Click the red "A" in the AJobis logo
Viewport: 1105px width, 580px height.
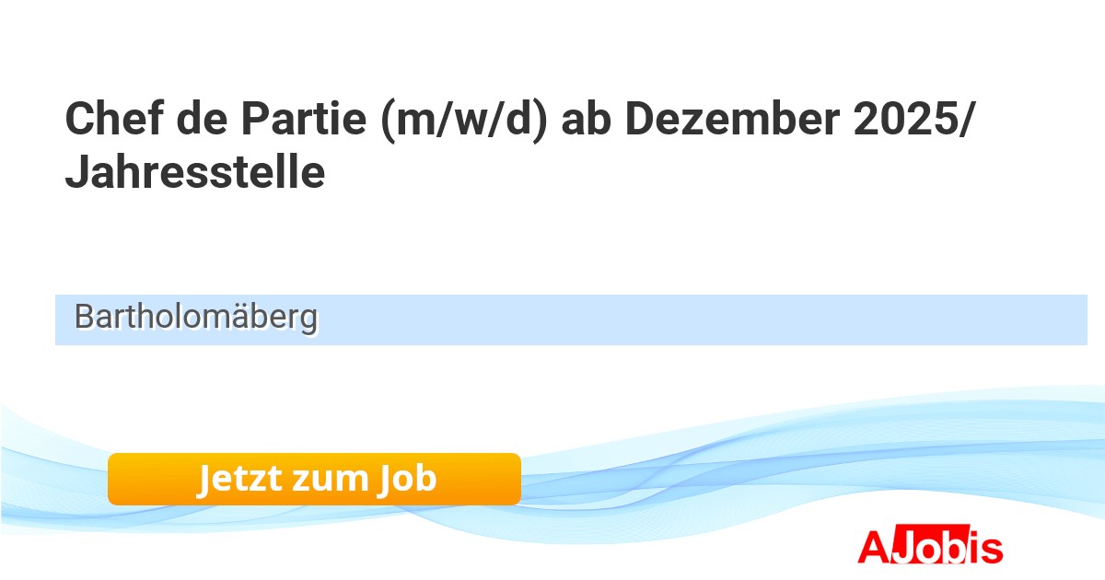tap(873, 547)
